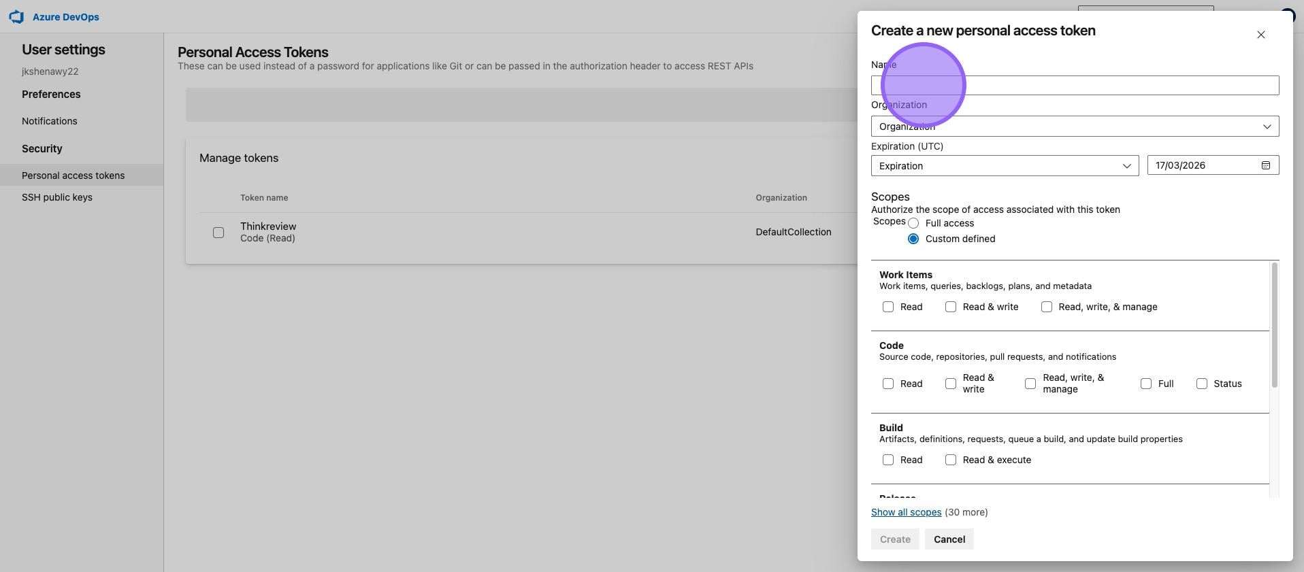Check Work Items Read & write checkbox

(951, 307)
